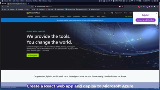
Task: Open the JIRA bookmark
Action: coord(26,9)
